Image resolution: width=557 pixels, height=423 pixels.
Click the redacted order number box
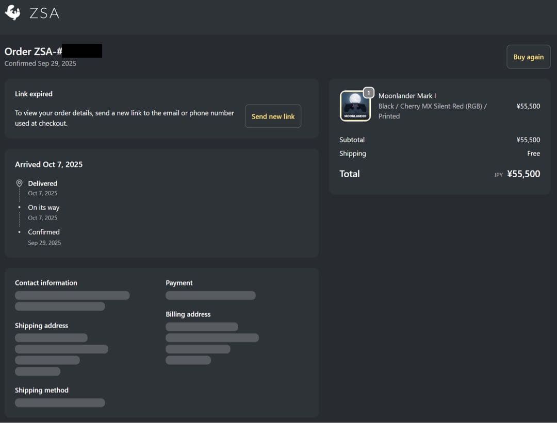point(82,51)
